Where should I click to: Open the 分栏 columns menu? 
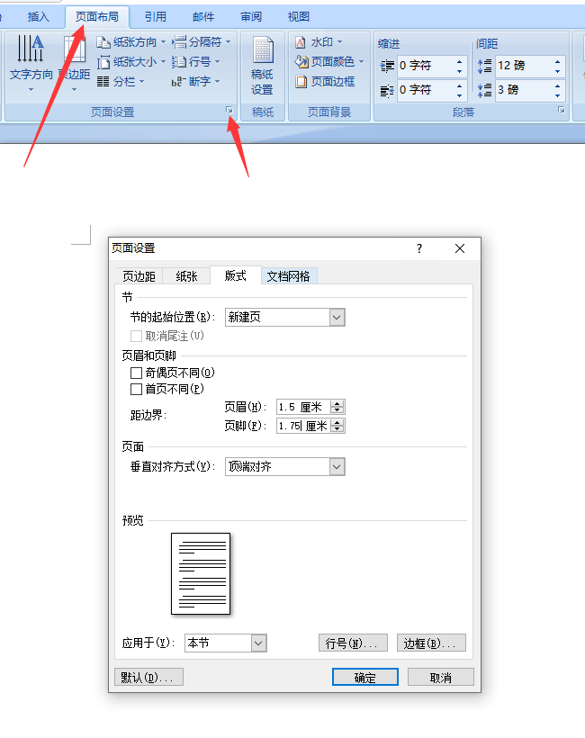pyautogui.click(x=121, y=81)
